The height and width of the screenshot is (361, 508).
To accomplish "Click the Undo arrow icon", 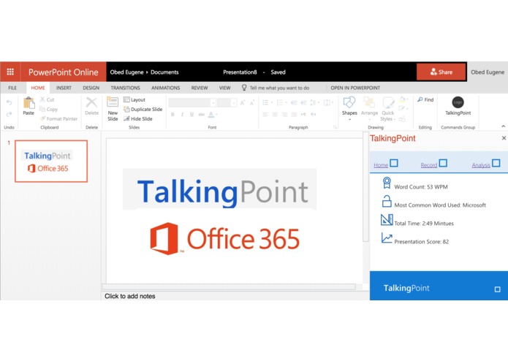I will 9,102.
